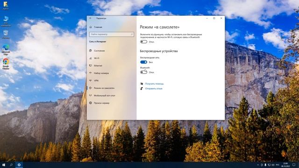Open the Набор номера dial-up section
The height and width of the screenshot is (168, 299).
click(x=99, y=73)
